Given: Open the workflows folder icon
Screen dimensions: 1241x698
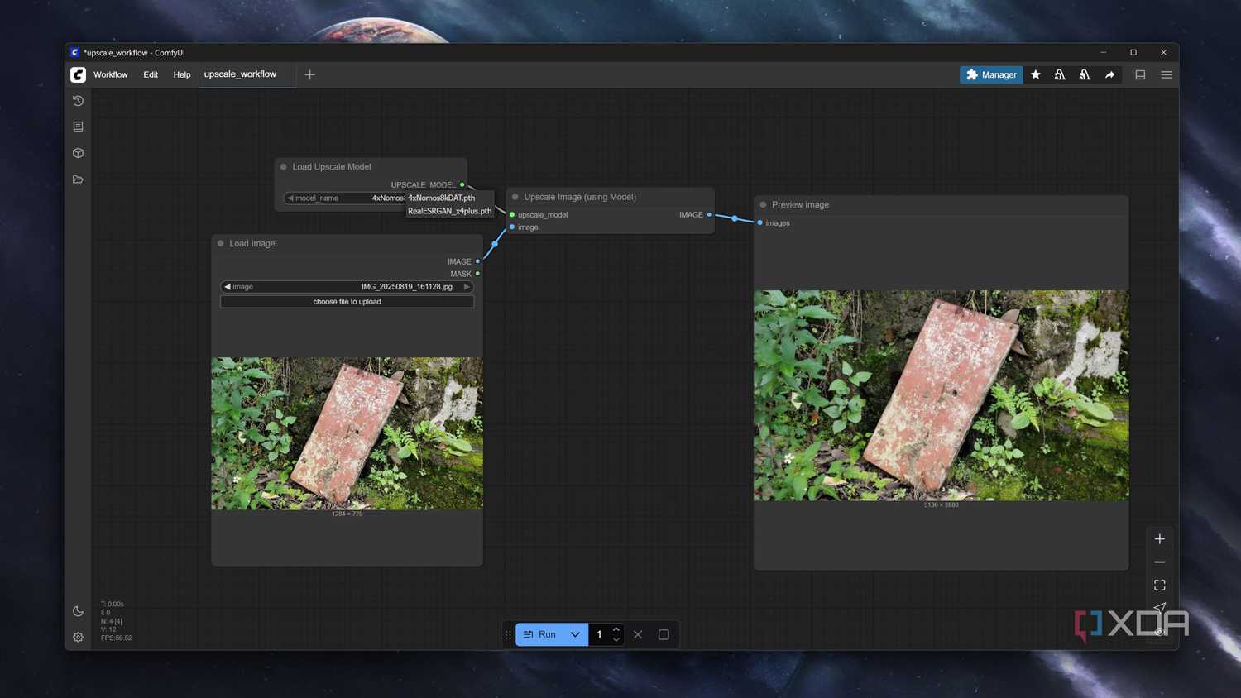Looking at the screenshot, I should coord(78,179).
